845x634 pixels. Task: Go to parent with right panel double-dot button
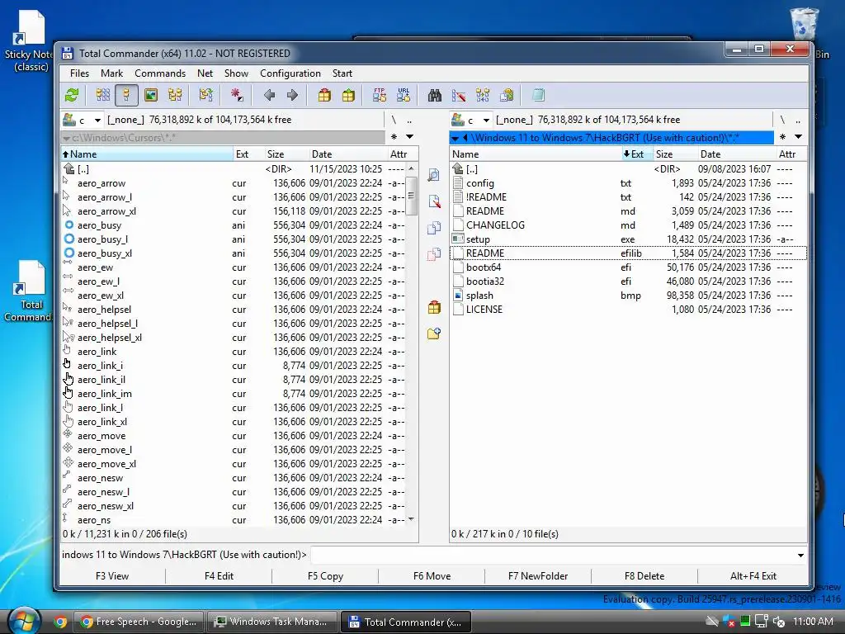click(x=798, y=120)
